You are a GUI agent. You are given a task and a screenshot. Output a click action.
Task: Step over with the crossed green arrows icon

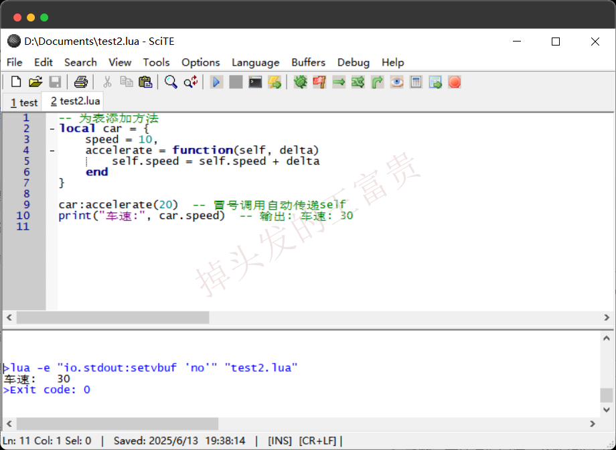point(358,82)
